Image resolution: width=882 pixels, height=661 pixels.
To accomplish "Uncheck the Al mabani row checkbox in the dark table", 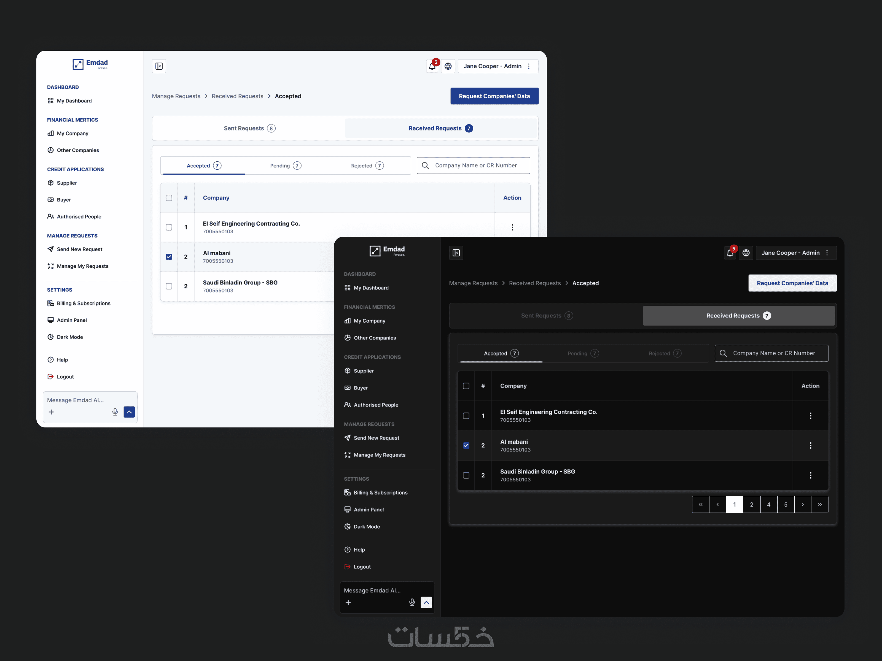I will click(x=466, y=445).
